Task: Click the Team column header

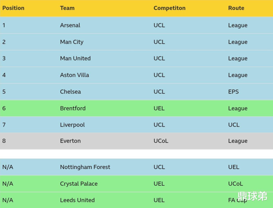Action: pyautogui.click(x=67, y=8)
